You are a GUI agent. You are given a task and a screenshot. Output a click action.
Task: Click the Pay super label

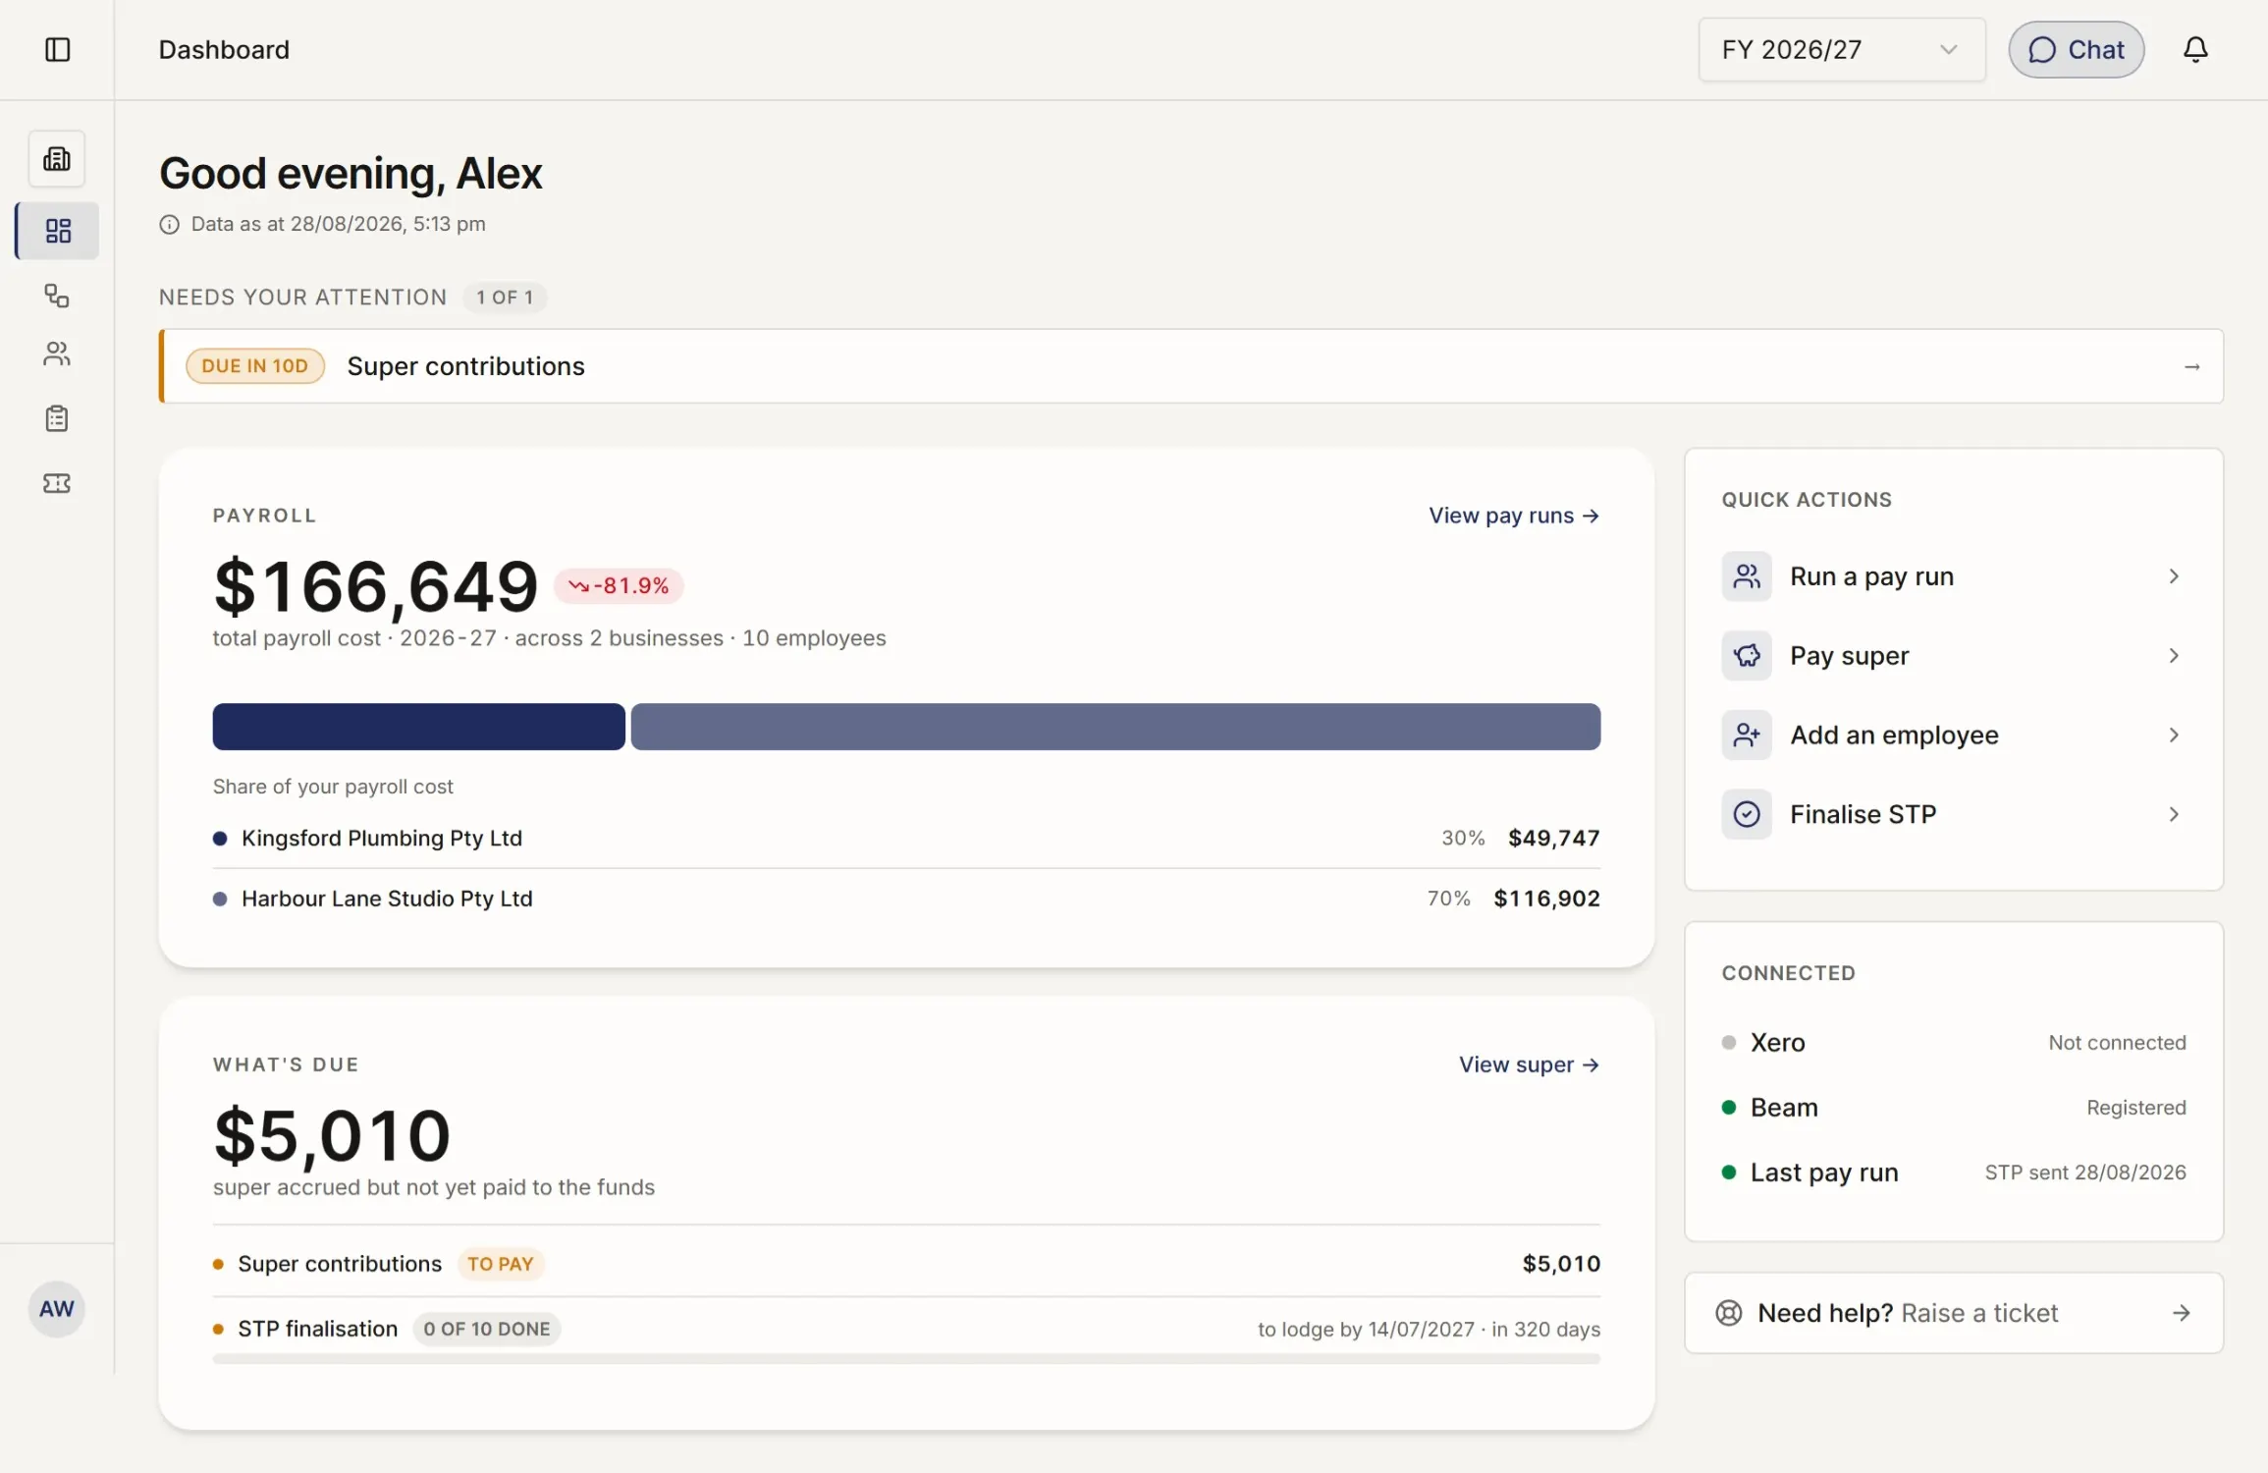point(1850,656)
